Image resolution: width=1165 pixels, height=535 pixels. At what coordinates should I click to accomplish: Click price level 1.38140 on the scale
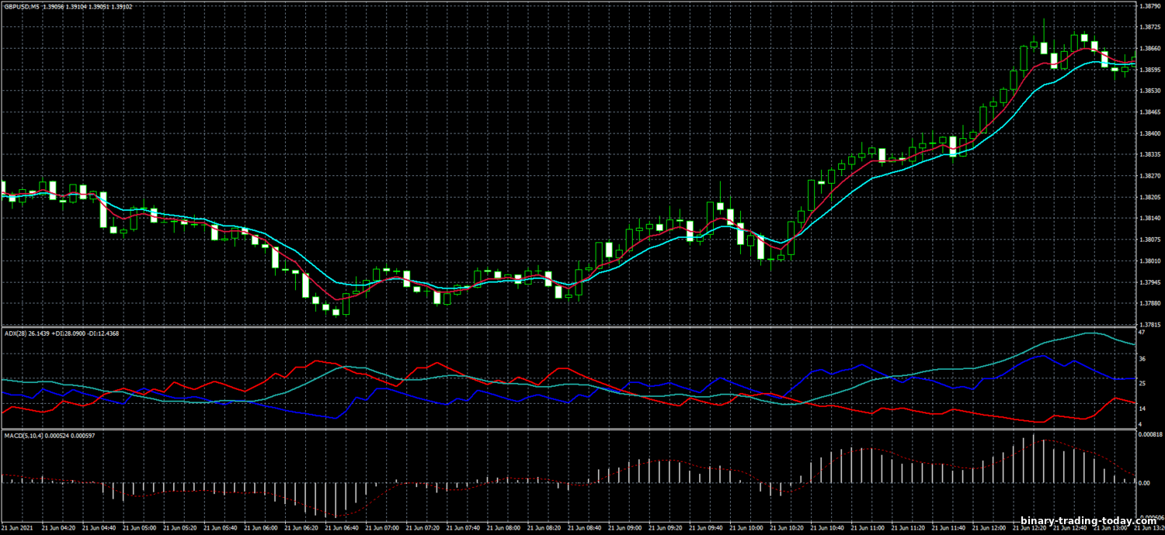[x=1149, y=219]
